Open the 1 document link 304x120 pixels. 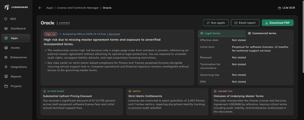[x=113, y=34]
